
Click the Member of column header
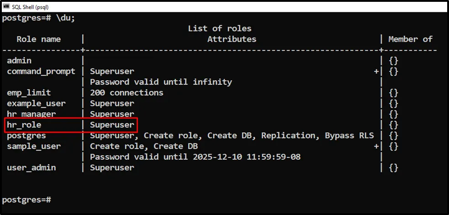pos(410,39)
